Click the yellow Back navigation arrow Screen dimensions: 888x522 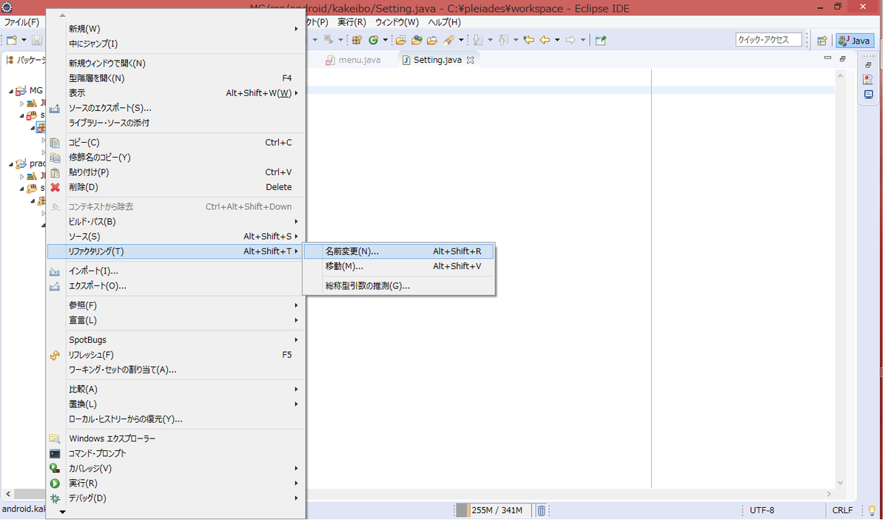[x=545, y=40]
